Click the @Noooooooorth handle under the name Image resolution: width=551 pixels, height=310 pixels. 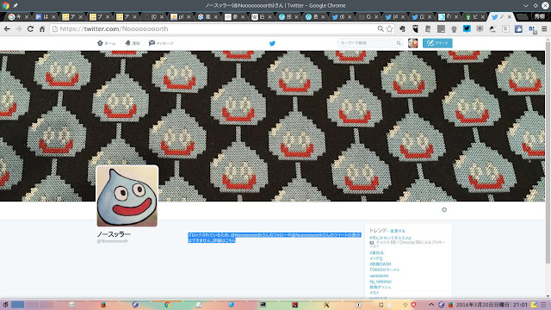[x=113, y=241]
